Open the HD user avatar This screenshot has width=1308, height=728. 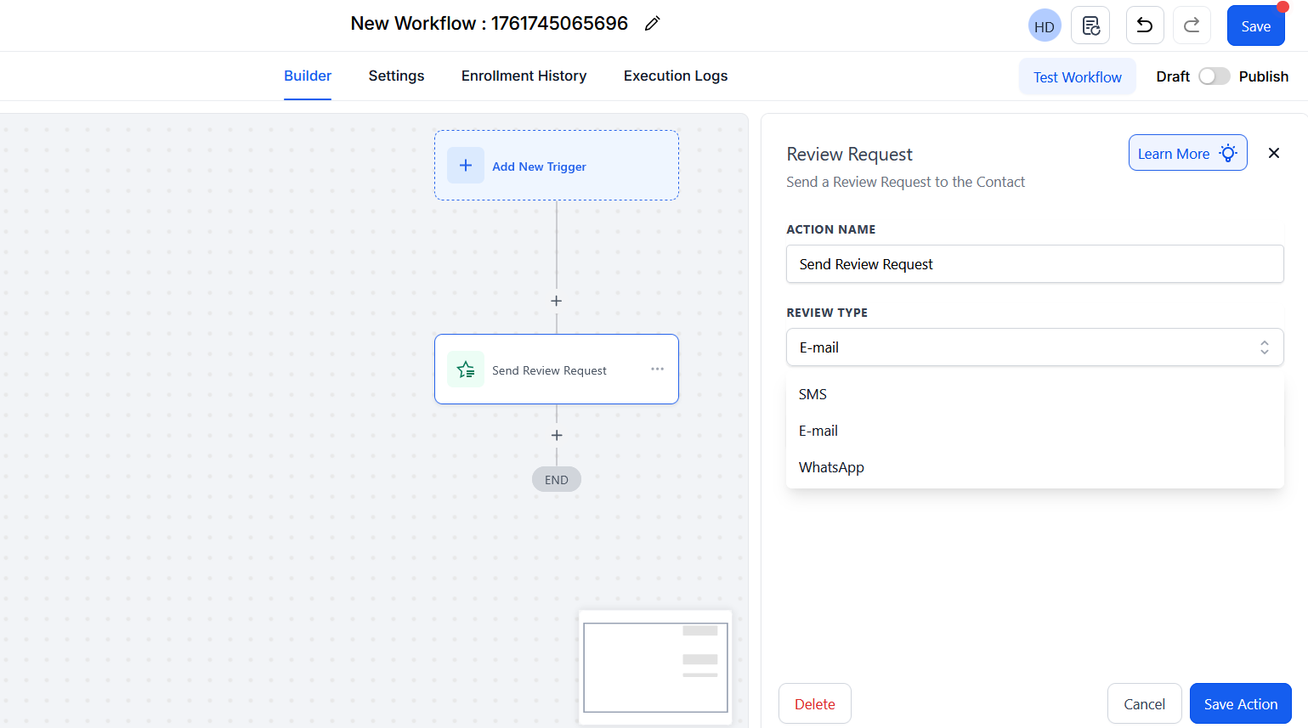(x=1044, y=26)
